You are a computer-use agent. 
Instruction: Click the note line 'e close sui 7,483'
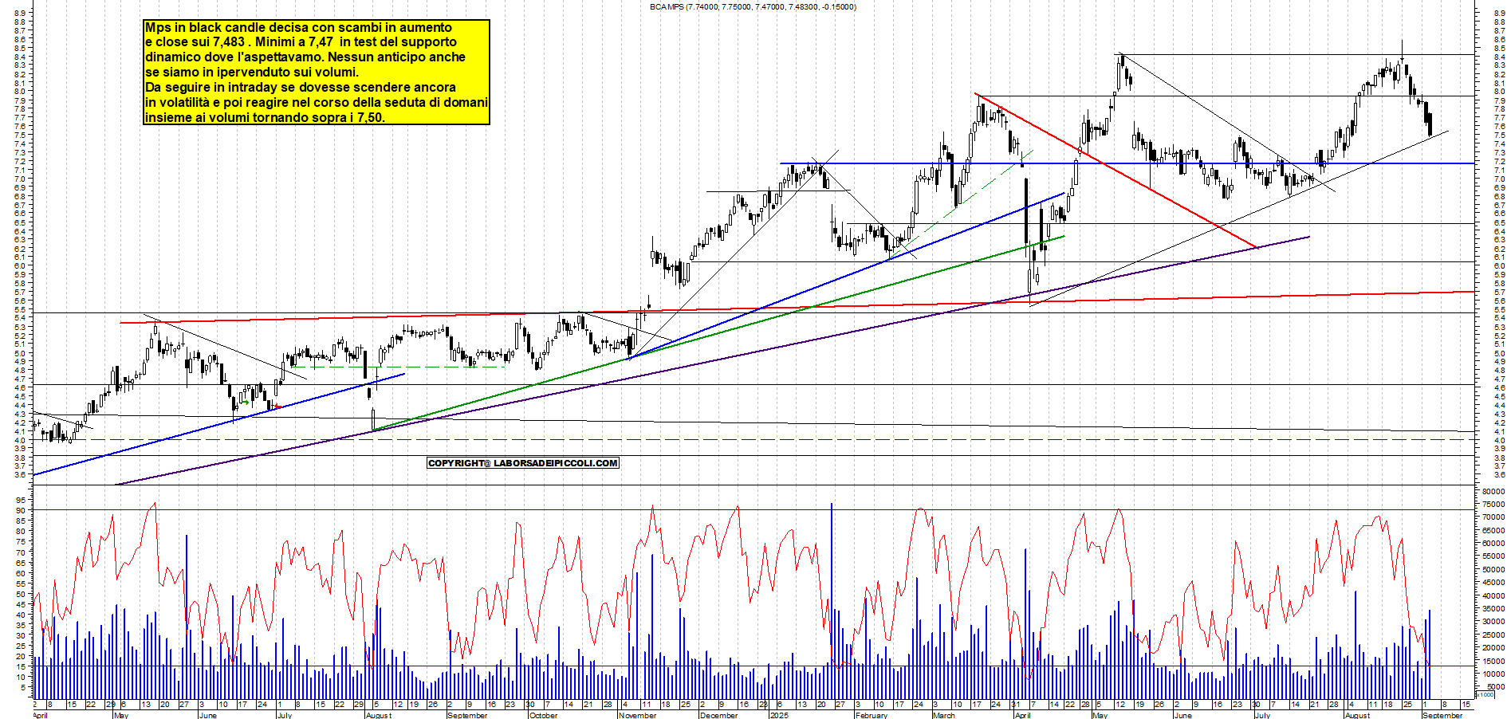click(195, 42)
